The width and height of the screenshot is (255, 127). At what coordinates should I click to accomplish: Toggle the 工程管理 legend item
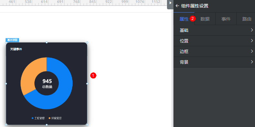[38, 118]
